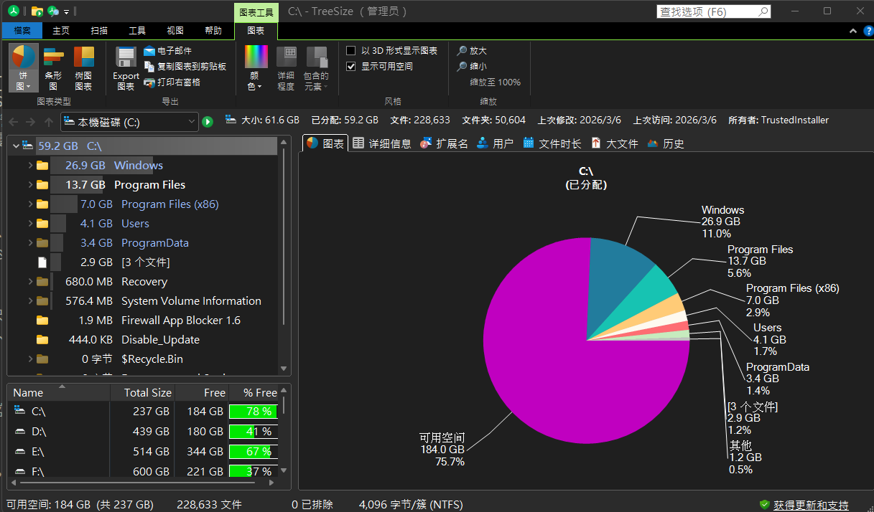Choose the treemap chart (树图图表) icon

click(83, 57)
